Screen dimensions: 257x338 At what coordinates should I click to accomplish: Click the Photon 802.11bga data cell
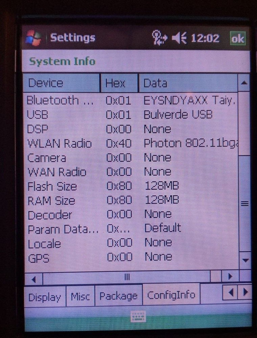click(x=191, y=143)
